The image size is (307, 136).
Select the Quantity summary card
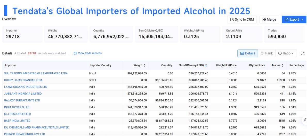point(111,34)
